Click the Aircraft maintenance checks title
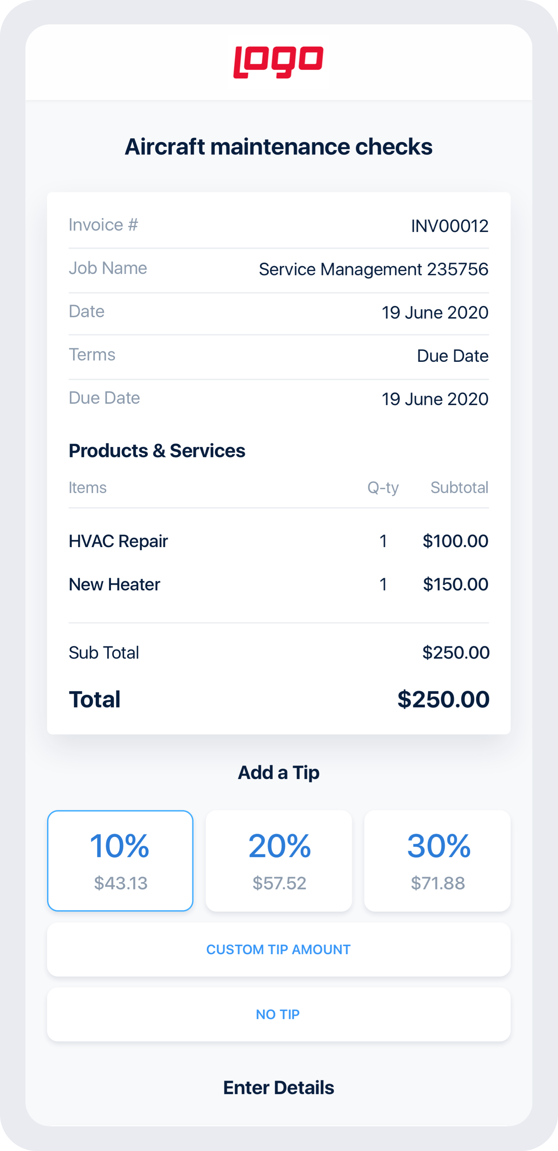This screenshot has height=1151, width=558. click(x=278, y=147)
